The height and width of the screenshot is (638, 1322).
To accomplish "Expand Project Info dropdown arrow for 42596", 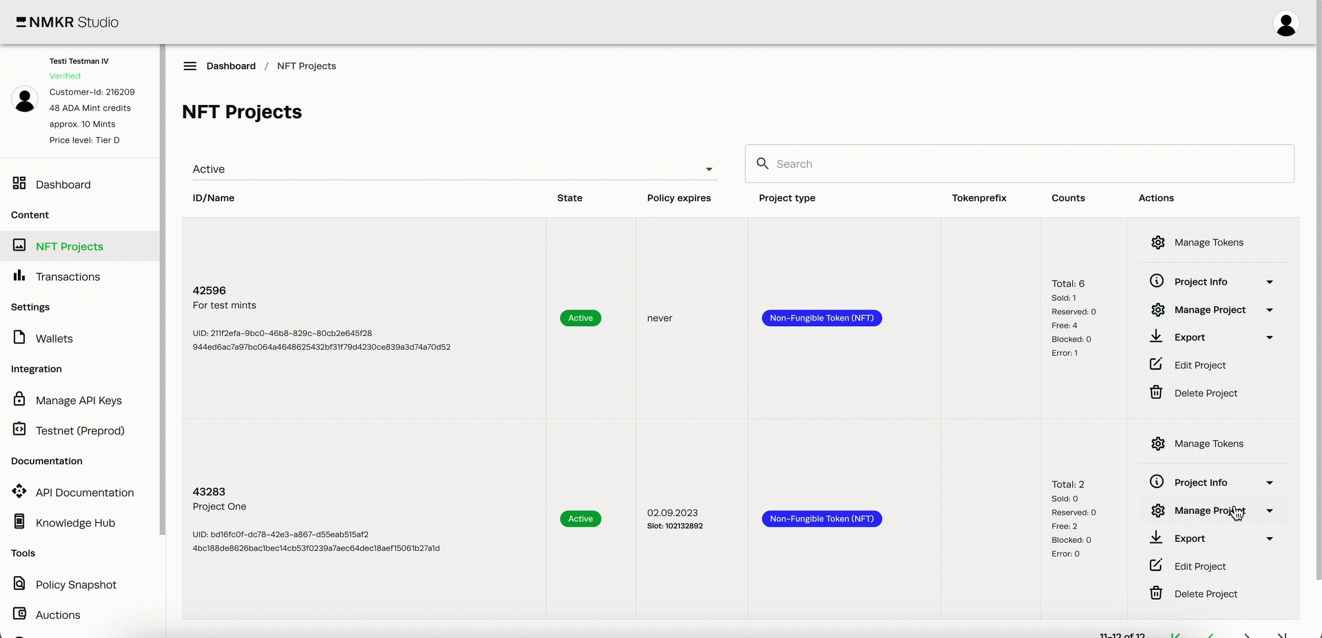I will tap(1270, 282).
